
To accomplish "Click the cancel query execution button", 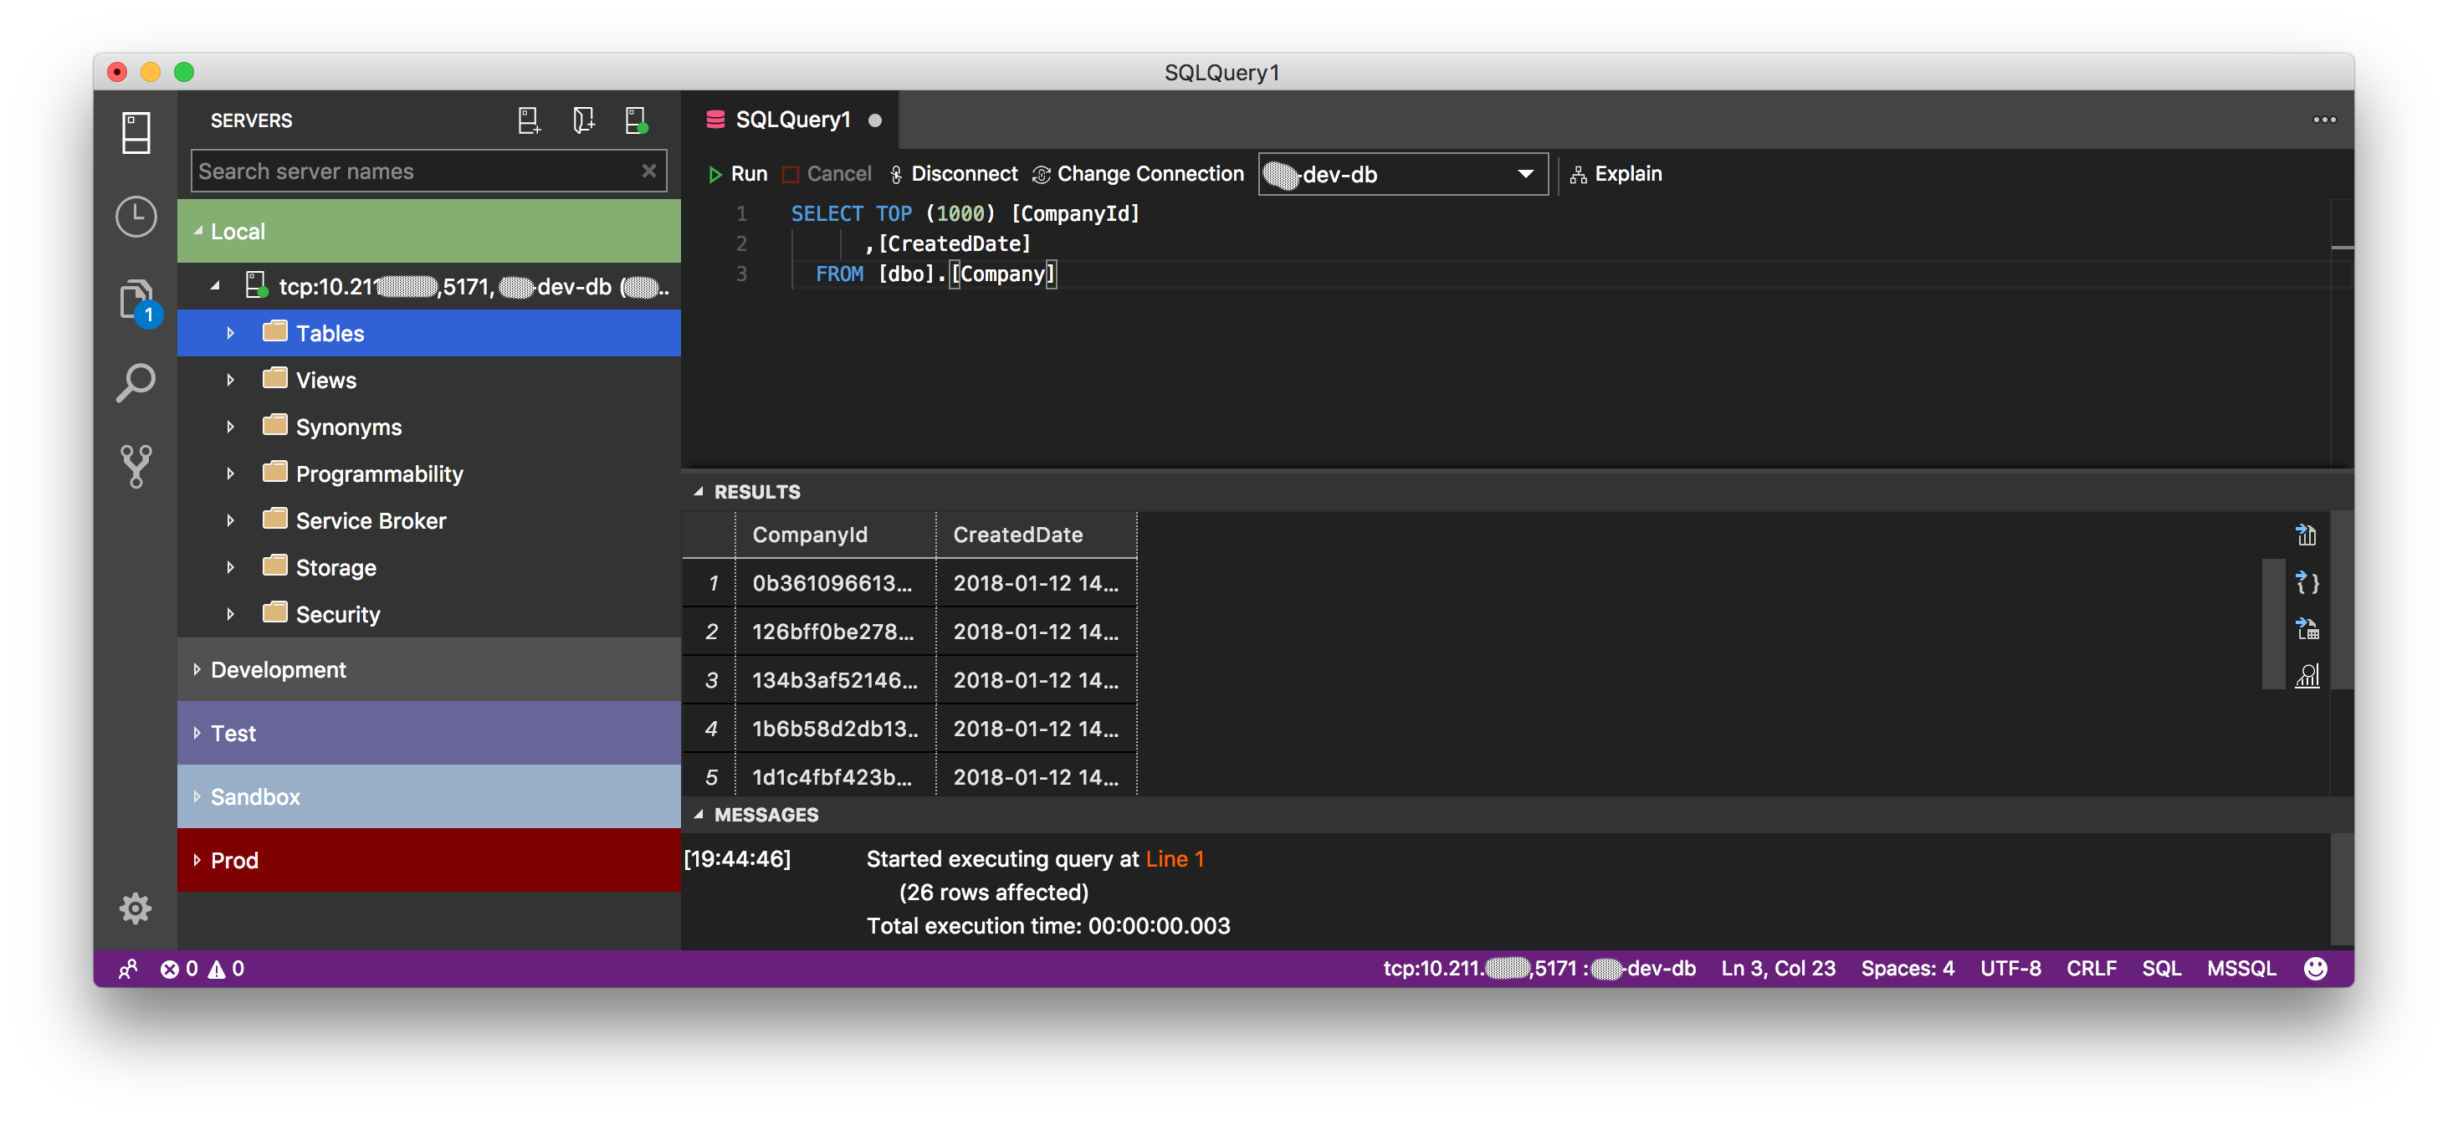I will click(829, 173).
